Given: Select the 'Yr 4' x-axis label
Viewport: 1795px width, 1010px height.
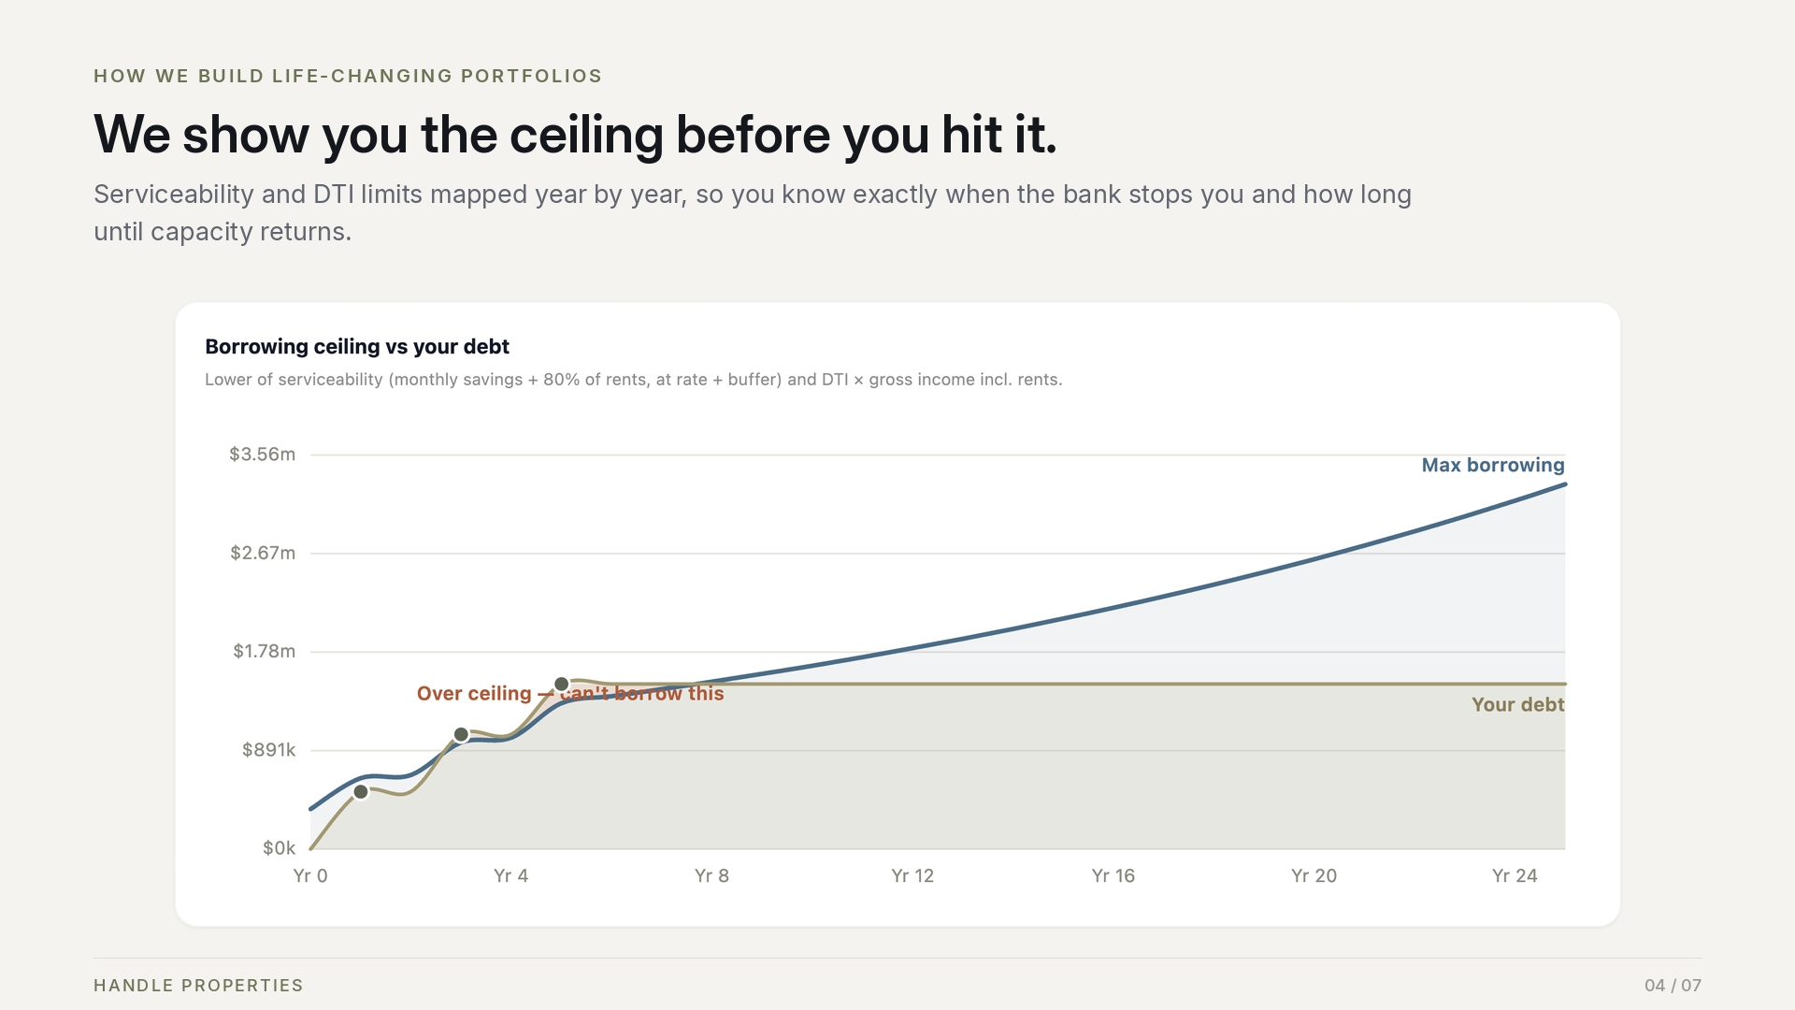Looking at the screenshot, I should (x=510, y=875).
